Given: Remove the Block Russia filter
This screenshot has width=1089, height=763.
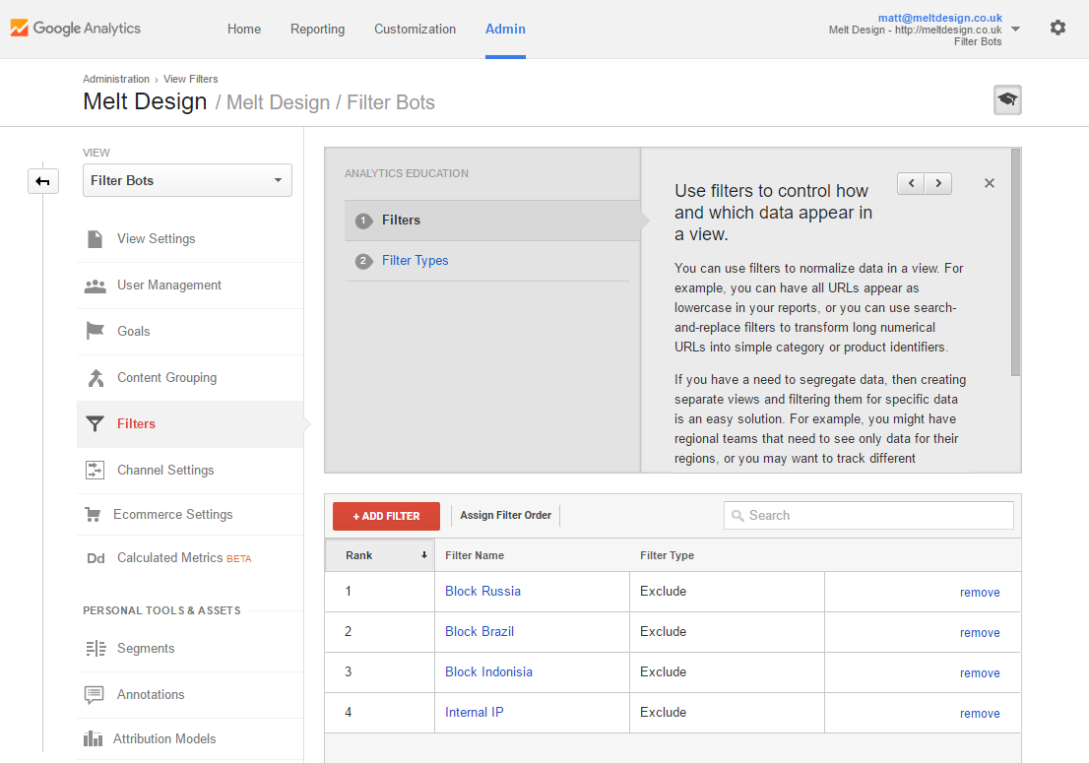Looking at the screenshot, I should click(x=980, y=593).
